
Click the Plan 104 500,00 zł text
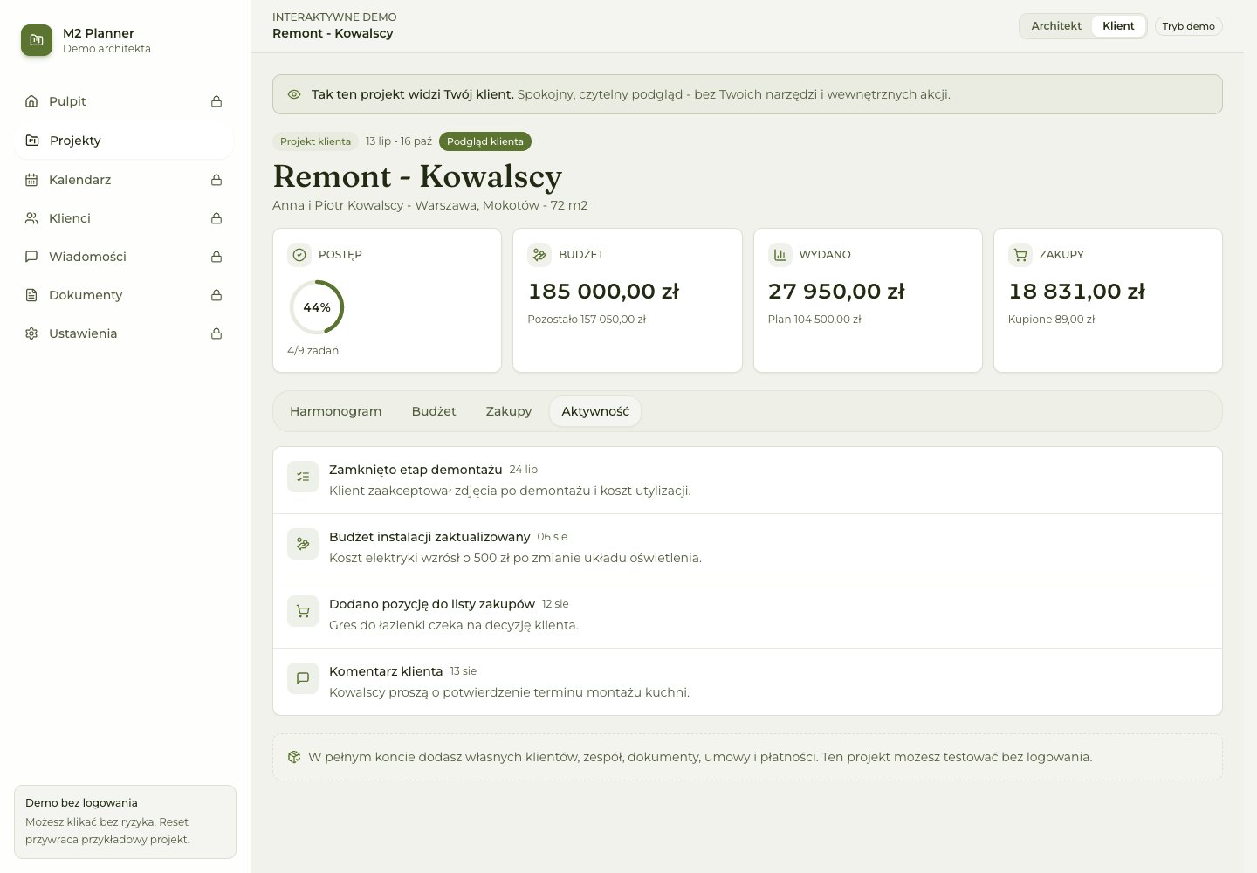[814, 320]
